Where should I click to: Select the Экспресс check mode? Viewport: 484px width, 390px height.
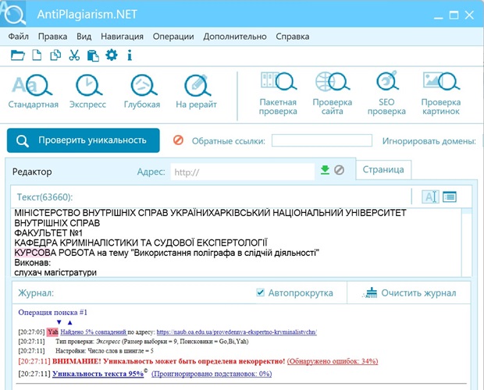pos(88,91)
